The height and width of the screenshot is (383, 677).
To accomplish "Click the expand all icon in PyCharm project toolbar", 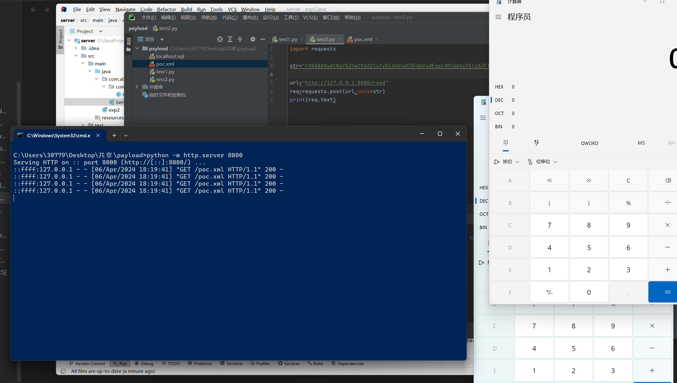I will [230, 39].
